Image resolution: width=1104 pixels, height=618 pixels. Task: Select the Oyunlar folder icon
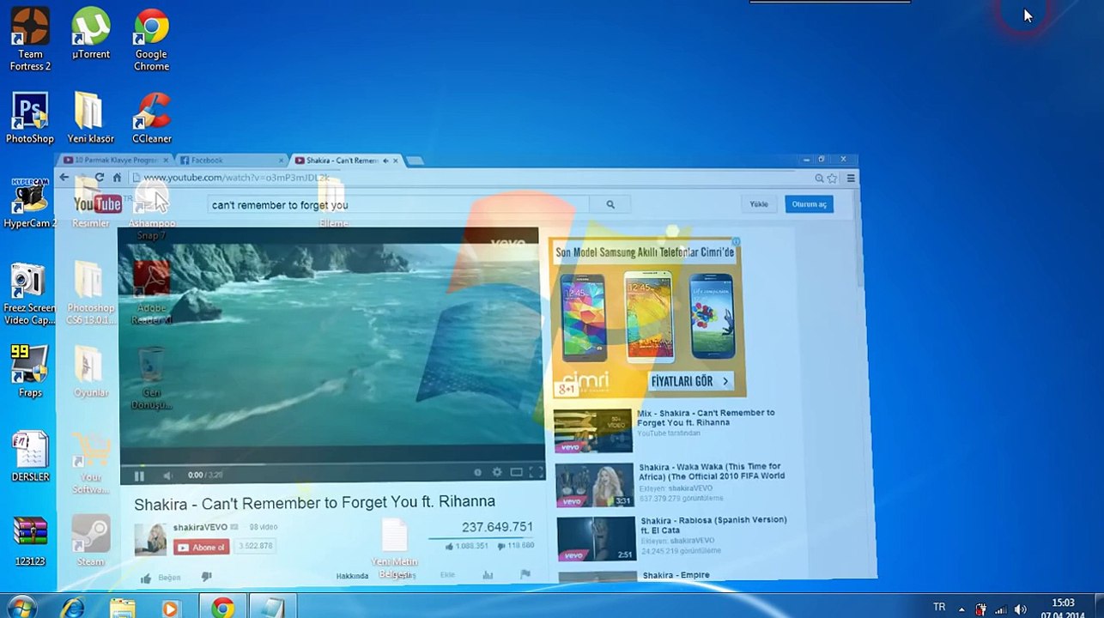[x=90, y=371]
